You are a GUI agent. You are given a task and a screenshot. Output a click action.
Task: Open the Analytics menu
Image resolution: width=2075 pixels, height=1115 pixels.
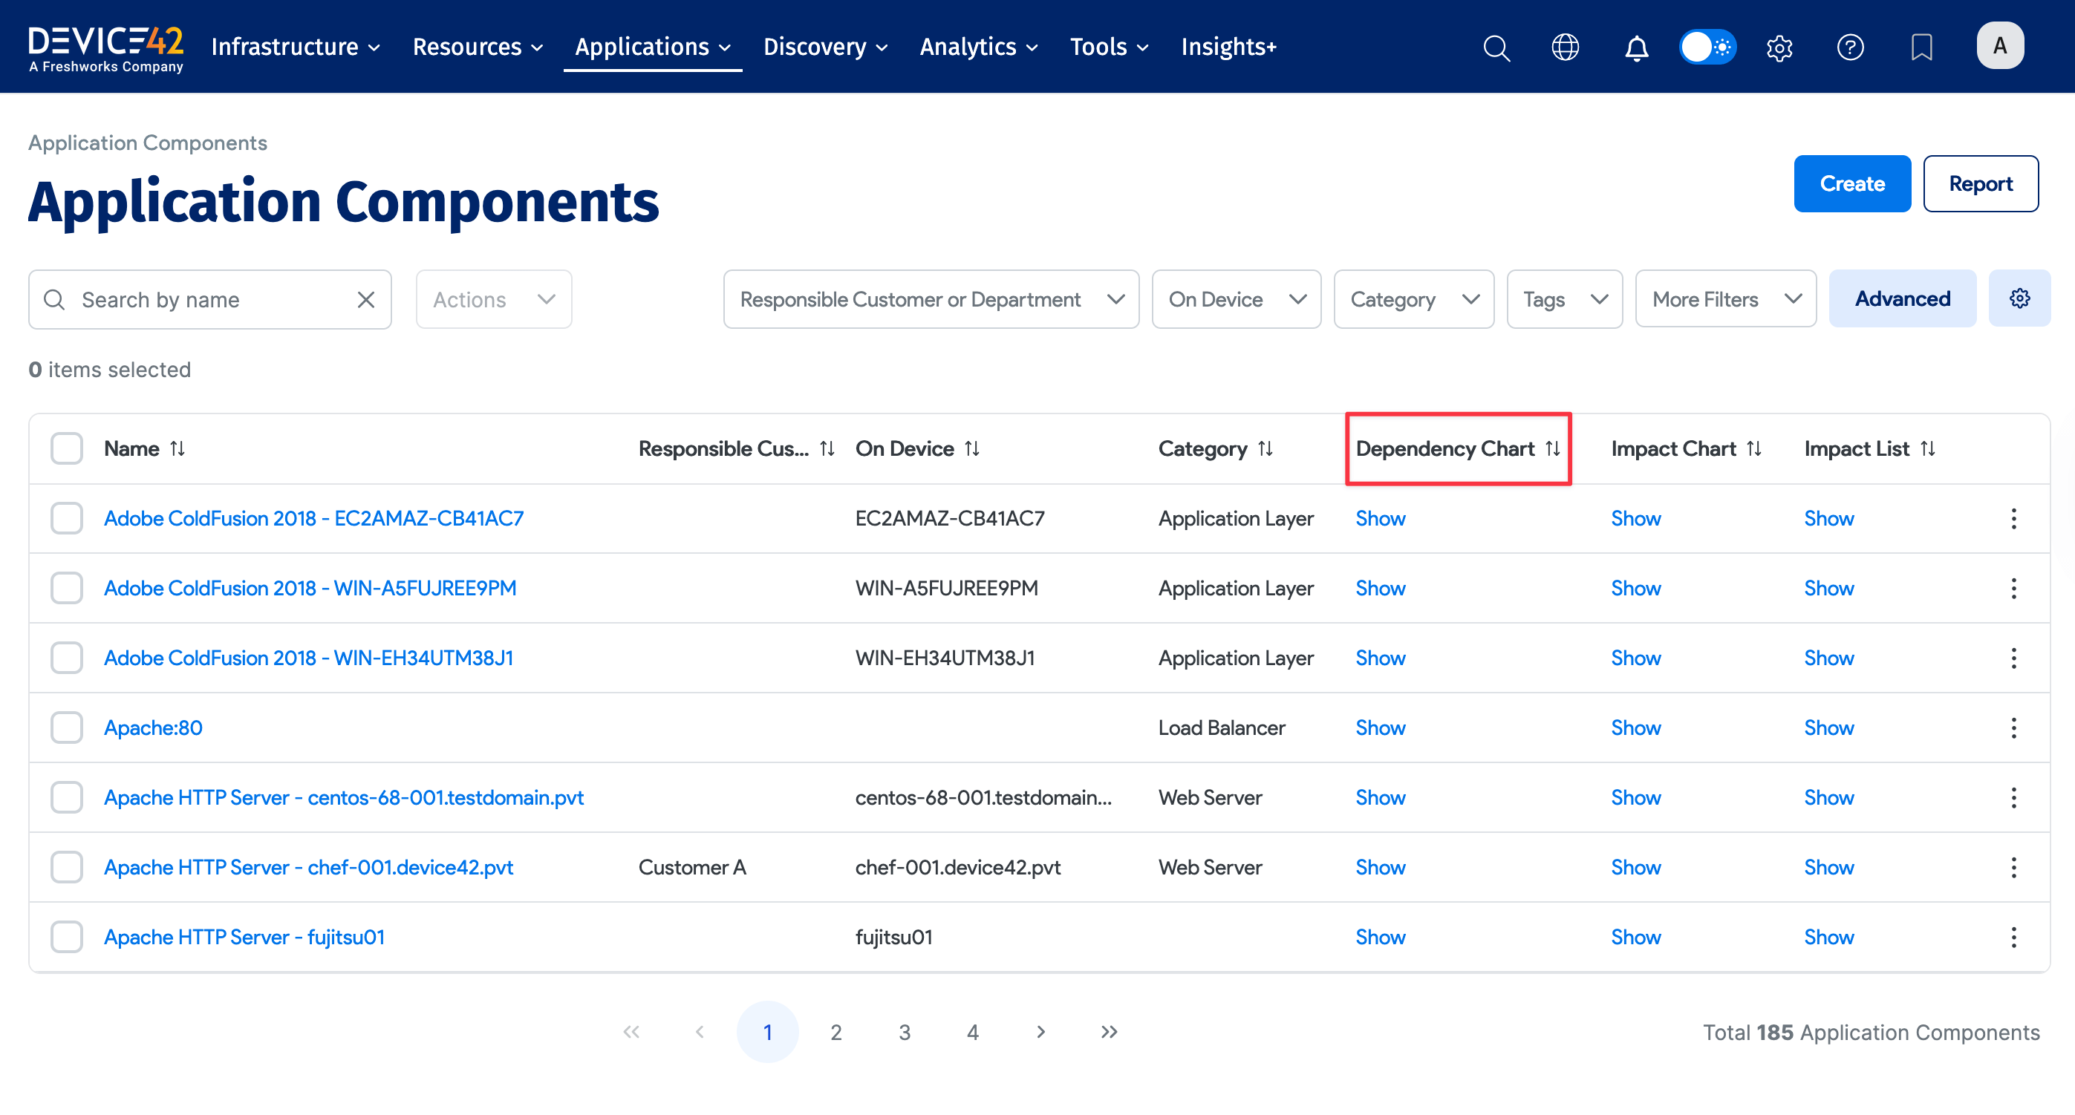977,47
